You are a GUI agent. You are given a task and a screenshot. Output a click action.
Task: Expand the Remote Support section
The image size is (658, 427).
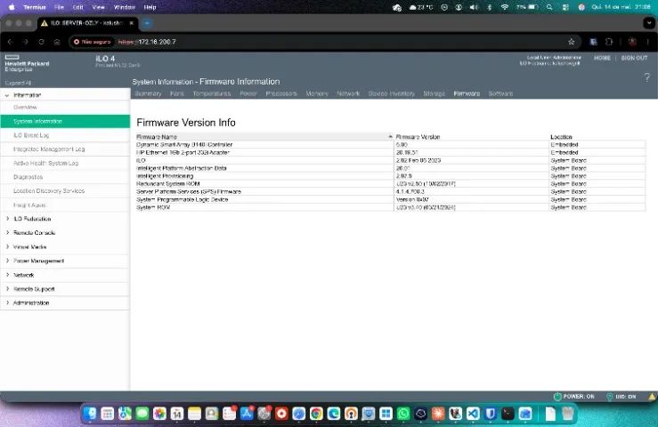click(7, 288)
